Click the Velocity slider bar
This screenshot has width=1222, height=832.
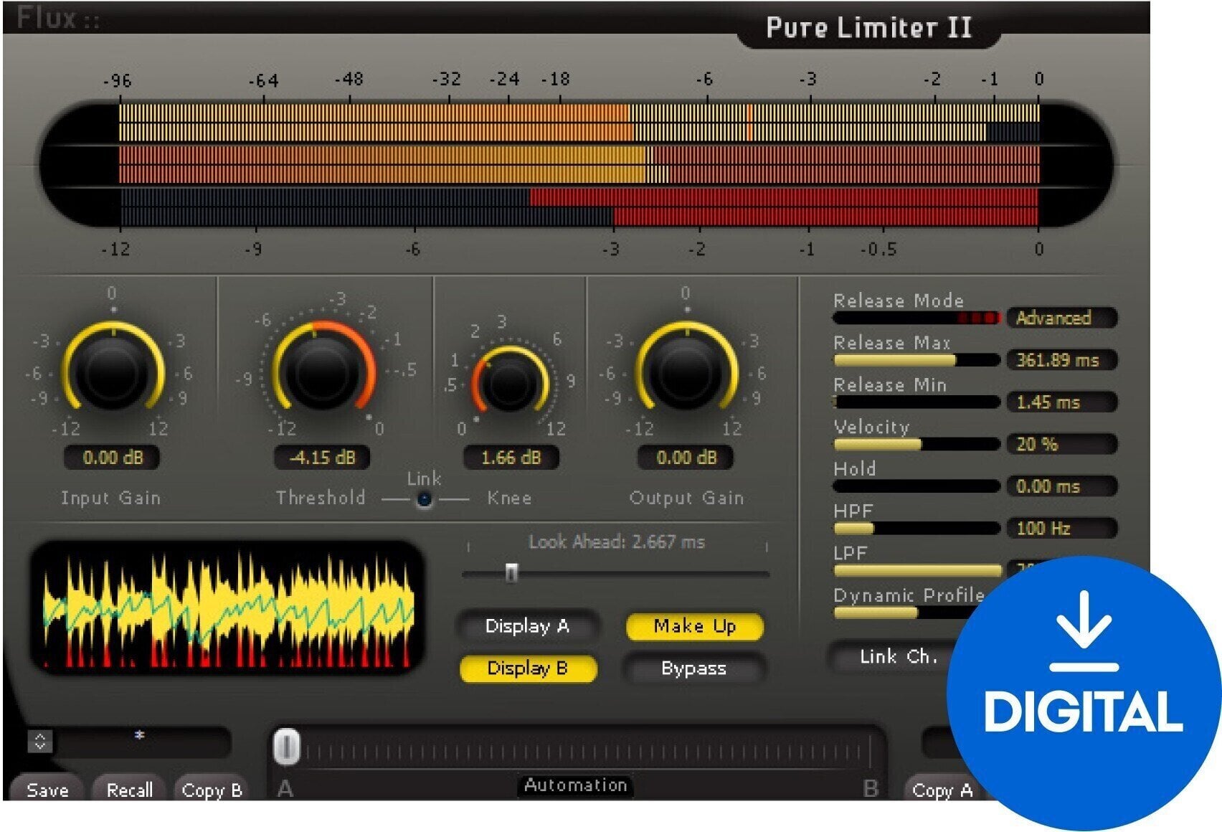coord(916,445)
